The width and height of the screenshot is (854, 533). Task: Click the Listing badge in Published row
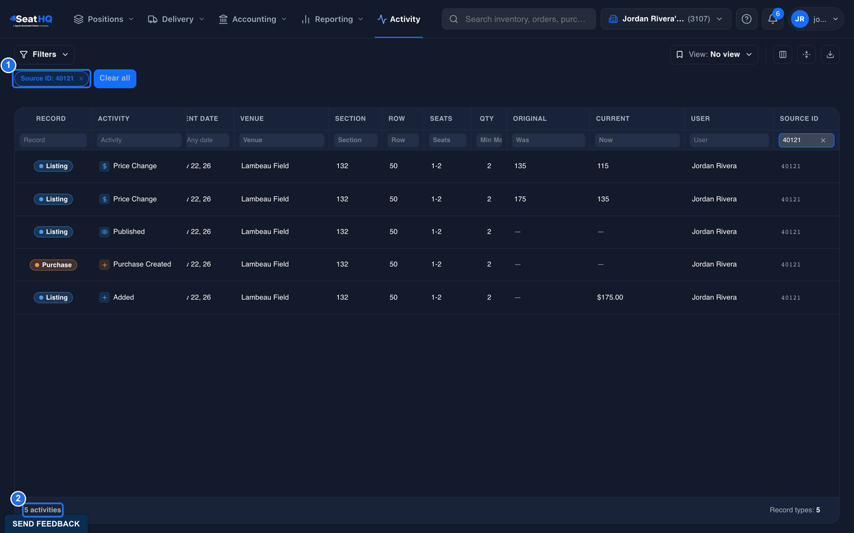(53, 232)
